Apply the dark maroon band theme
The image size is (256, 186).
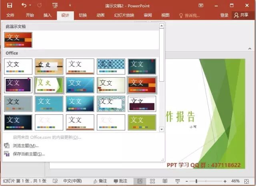[142, 104]
